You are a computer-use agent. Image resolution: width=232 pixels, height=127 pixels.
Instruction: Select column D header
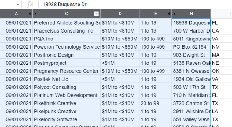[120, 14]
